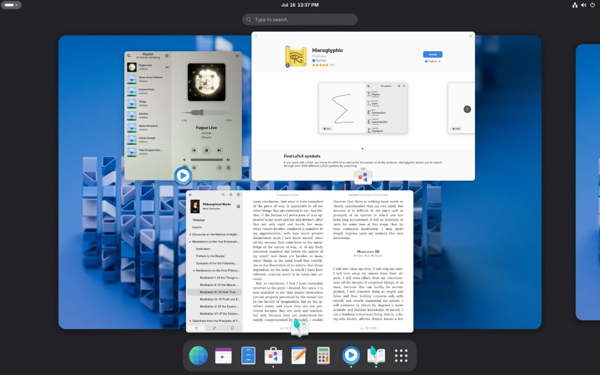Go to the Imprint chapter
This screenshot has height=375, width=600.
tap(214, 227)
